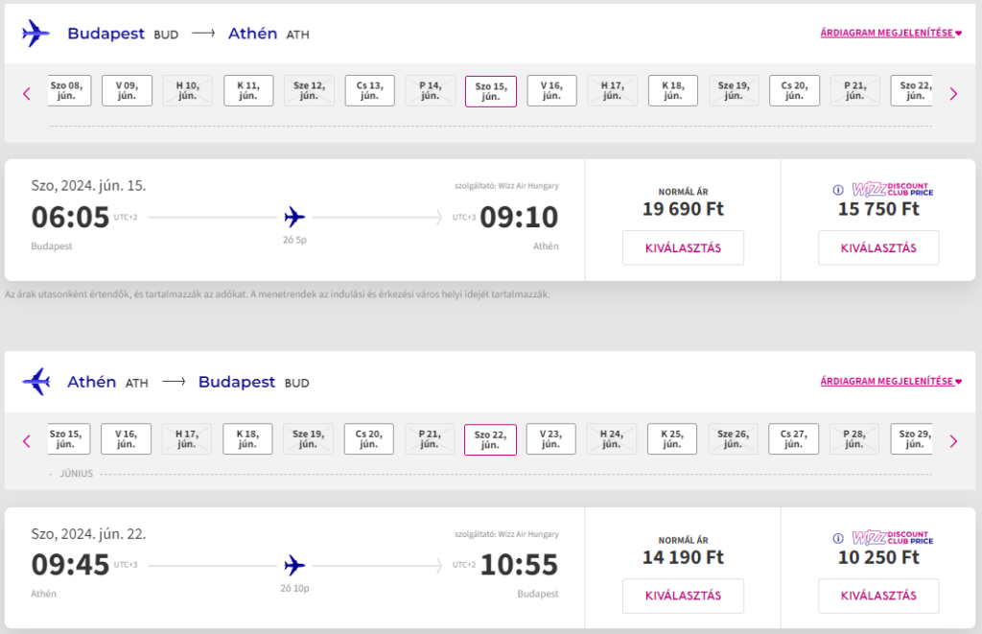The image size is (982, 634).
Task: Expand outbound Árdiagram megjelenítése price chart
Action: (891, 33)
